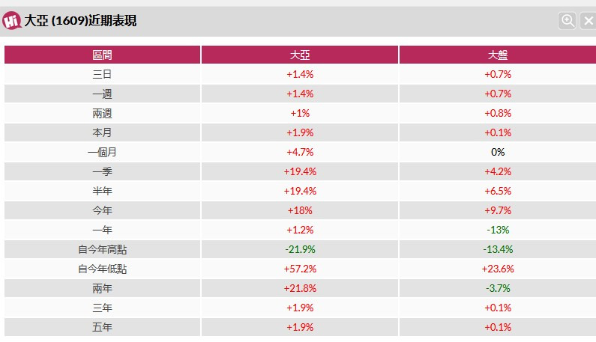This screenshot has height=342, width=596.
Task: Click the panel title 大亞 (1609)近期表現
Action: point(80,21)
